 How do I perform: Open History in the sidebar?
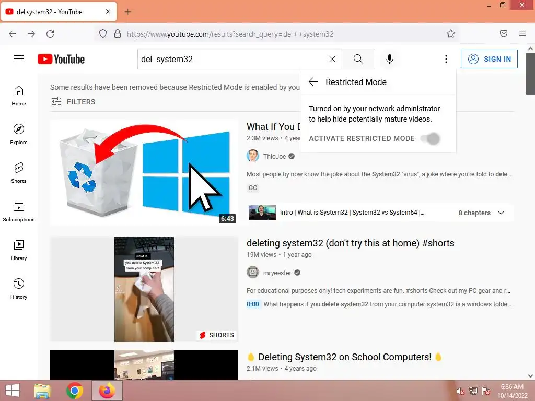coord(19,289)
